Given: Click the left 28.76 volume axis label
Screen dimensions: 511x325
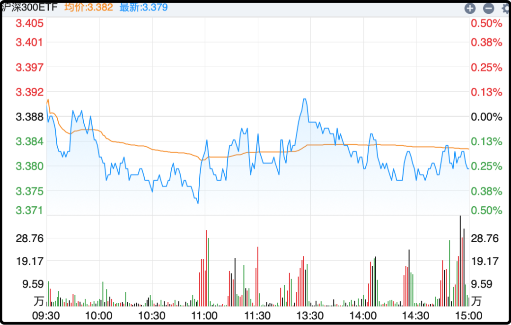Looking at the screenshot, I should (x=29, y=238).
